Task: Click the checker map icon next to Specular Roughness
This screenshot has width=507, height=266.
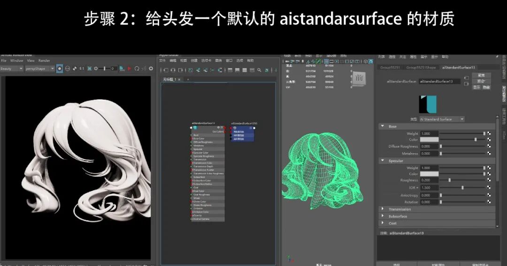Action: coord(489,180)
